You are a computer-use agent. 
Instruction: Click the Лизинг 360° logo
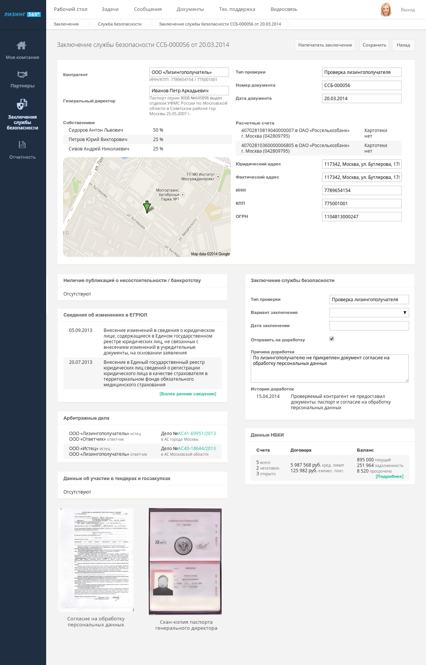click(23, 14)
